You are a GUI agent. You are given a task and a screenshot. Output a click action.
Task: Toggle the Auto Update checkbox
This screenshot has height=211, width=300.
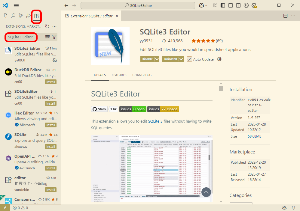[x=189, y=59]
